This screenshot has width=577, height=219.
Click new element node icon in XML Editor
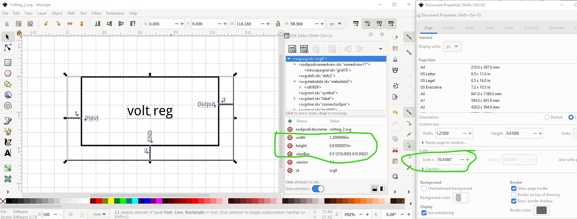[x=293, y=49]
